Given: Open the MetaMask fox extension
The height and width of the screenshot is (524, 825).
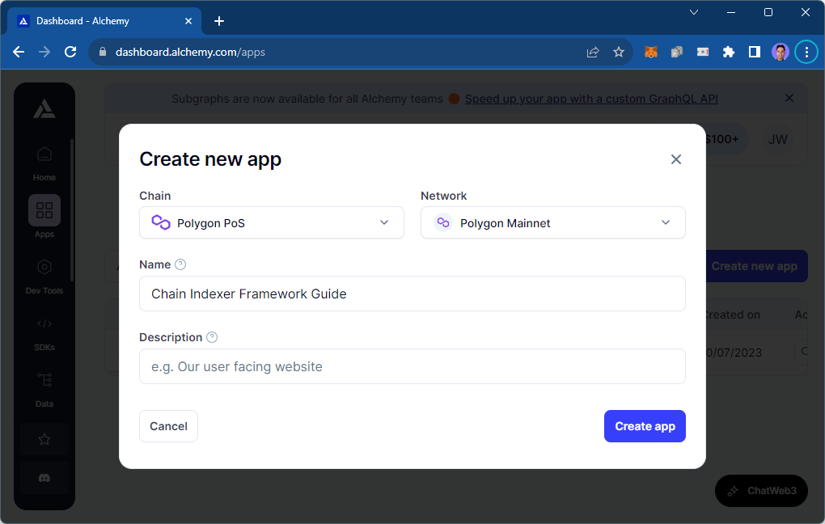Looking at the screenshot, I should 651,52.
